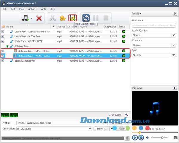Click the log list icon in status bar
The height and width of the screenshot is (143, 179).
(x=127, y=138)
